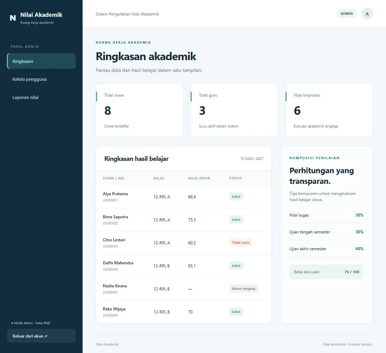Click final score 70 for Raka Wijaya
Viewport: 386px width, 353px height.
190,312
